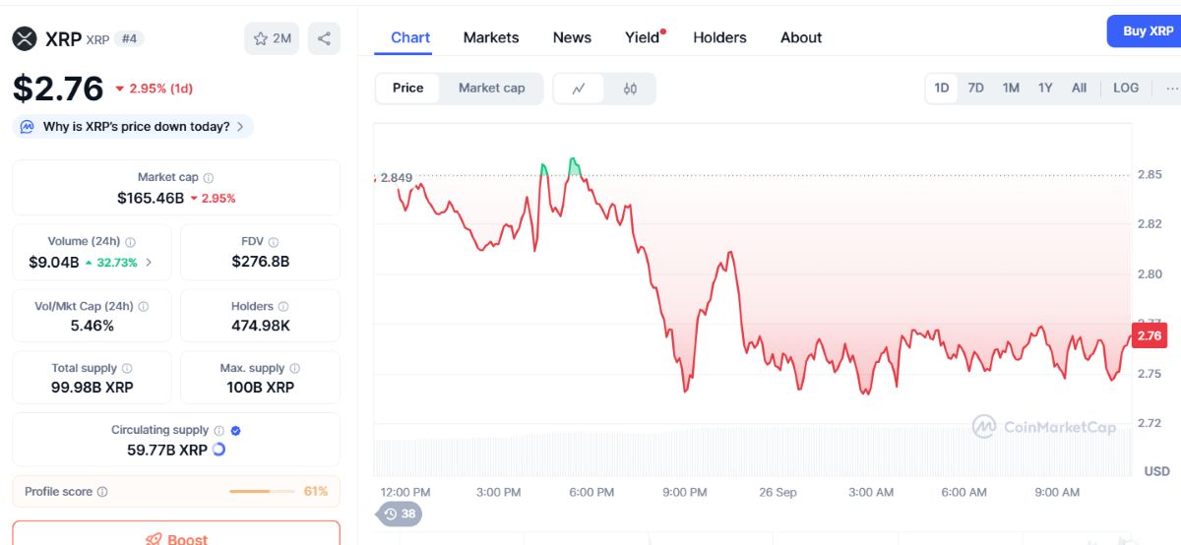
Task: Click the $165.46B market cap value
Action: tap(151, 198)
